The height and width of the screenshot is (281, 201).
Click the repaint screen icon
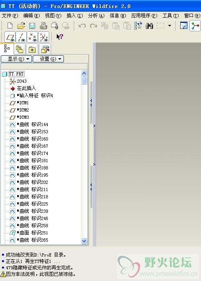coord(184,26)
